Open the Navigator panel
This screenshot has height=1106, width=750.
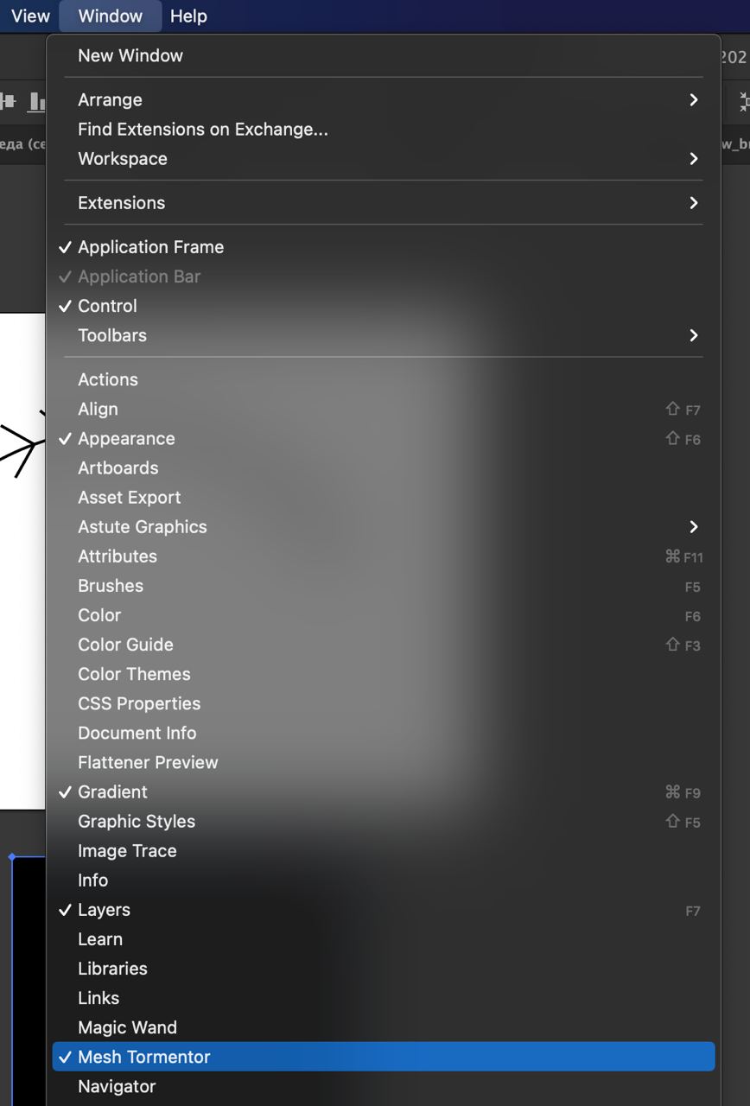point(384,1086)
